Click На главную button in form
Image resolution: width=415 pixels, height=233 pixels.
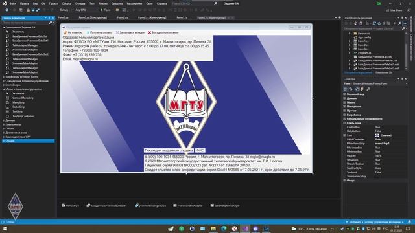click(x=73, y=32)
